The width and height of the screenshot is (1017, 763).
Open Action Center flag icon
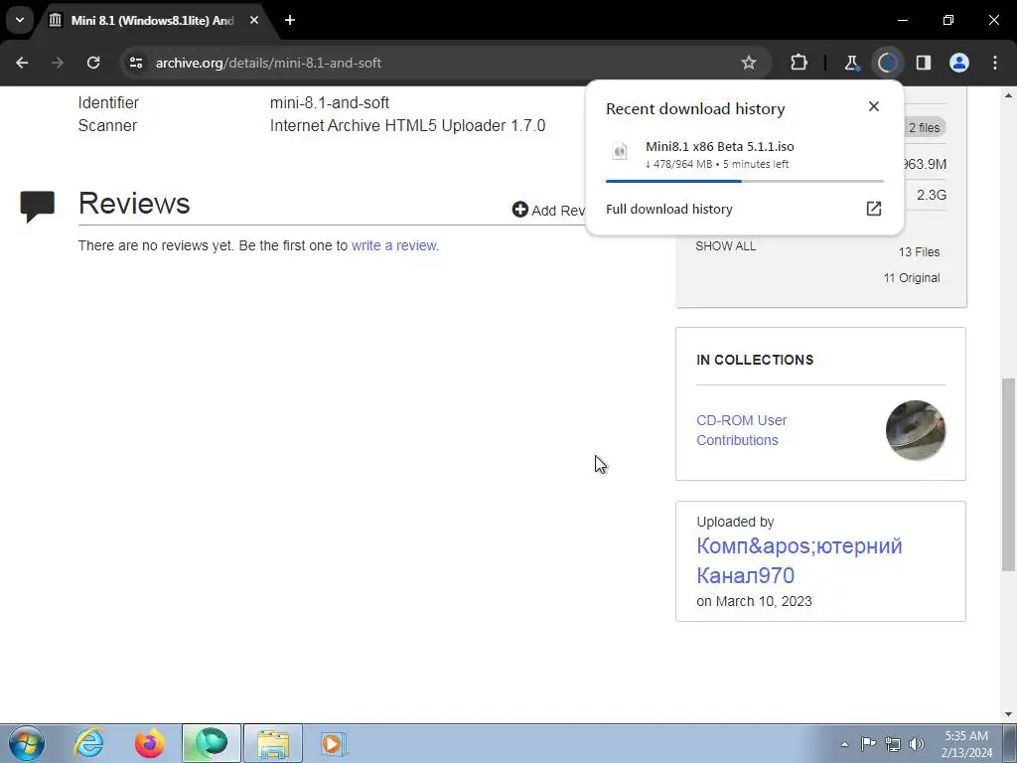point(868,744)
